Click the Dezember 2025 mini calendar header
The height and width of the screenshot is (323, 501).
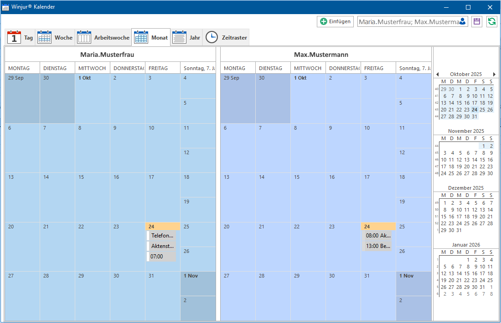[466, 188]
